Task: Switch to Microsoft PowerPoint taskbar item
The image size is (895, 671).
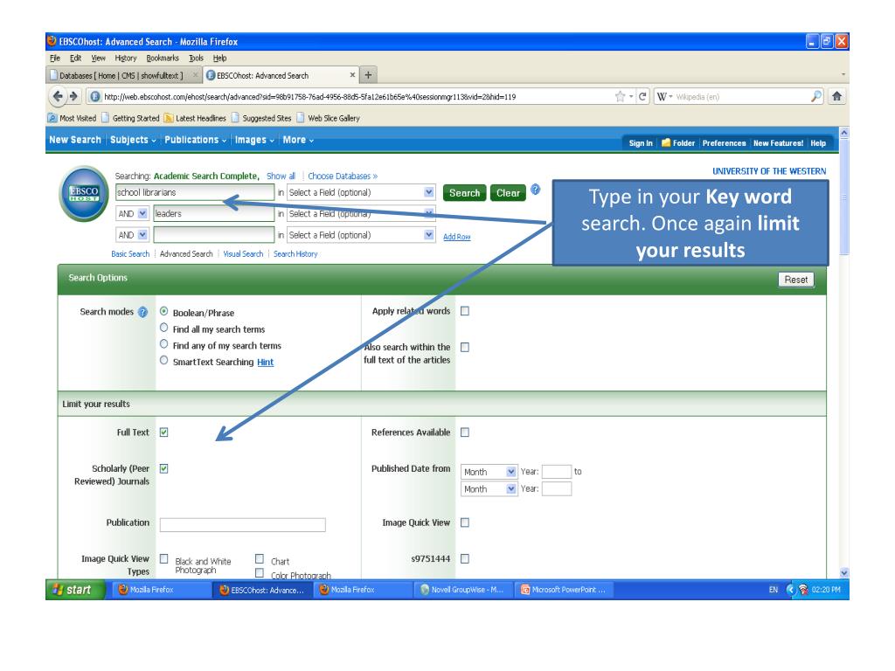Action: pos(564,590)
